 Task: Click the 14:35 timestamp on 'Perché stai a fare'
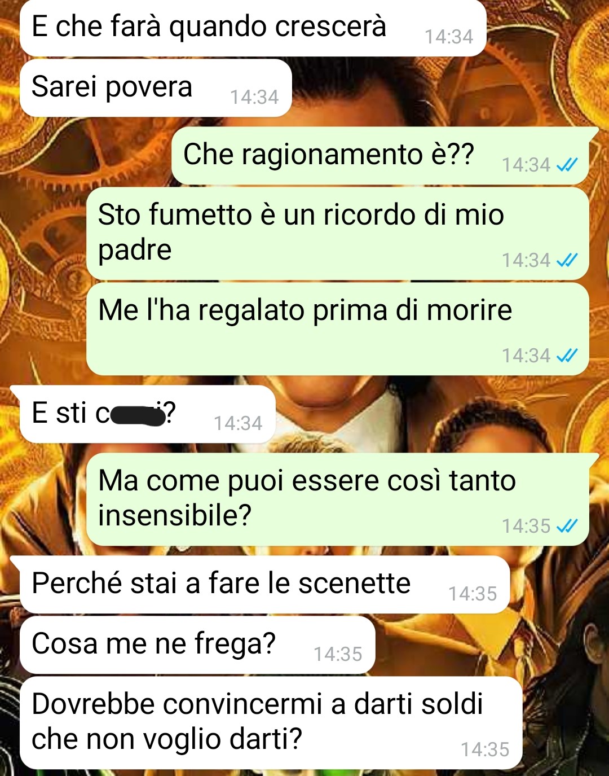coord(473,594)
